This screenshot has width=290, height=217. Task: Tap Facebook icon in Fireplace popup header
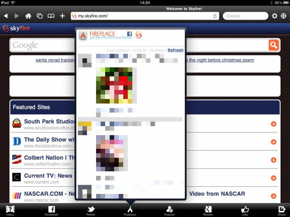pos(130,34)
